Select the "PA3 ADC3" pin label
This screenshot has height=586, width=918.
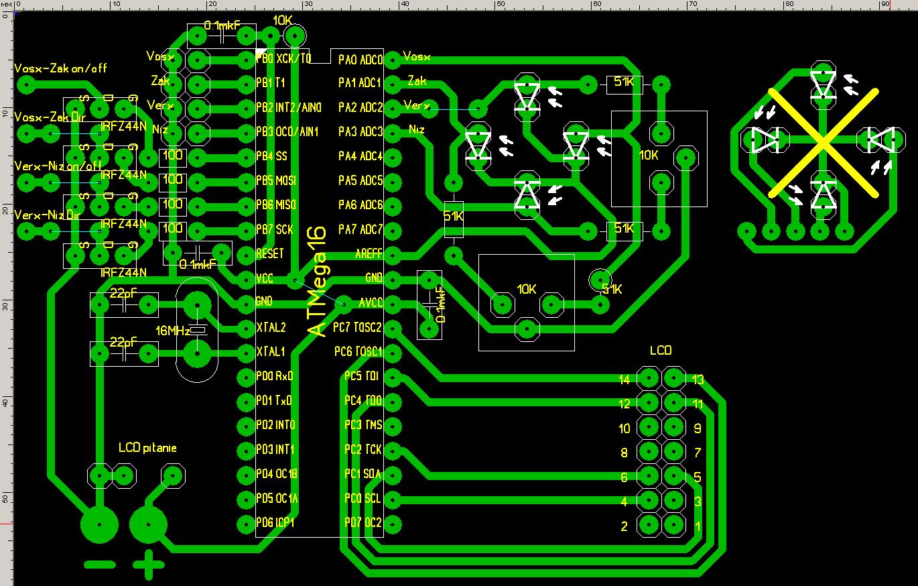[360, 131]
